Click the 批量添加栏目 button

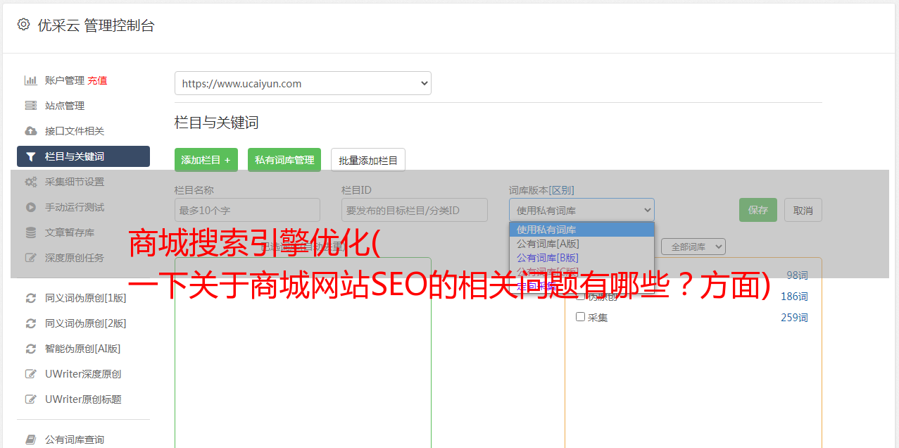368,160
